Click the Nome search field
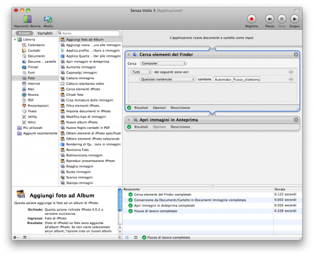Screen dimensions: 314x256 coord(88,33)
